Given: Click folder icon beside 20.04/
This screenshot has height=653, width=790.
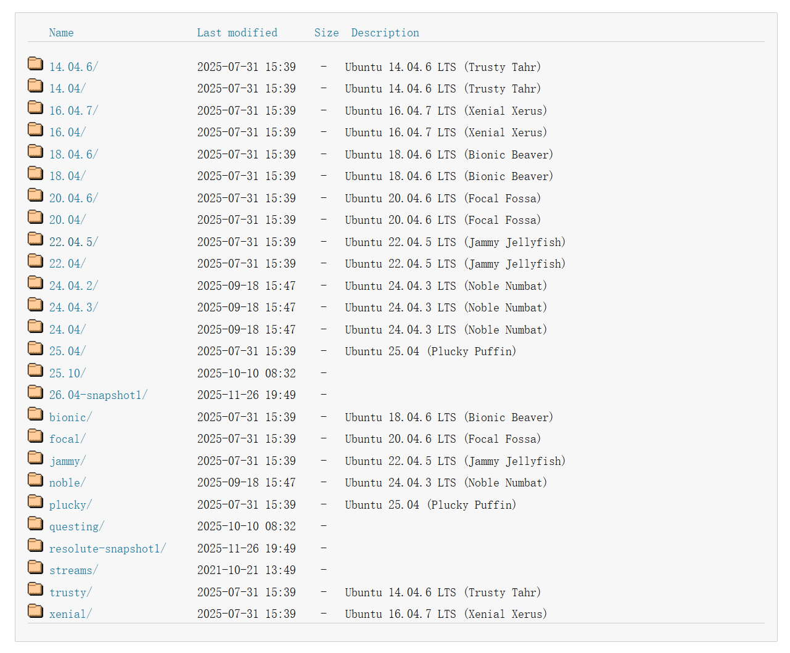Looking at the screenshot, I should pos(36,216).
